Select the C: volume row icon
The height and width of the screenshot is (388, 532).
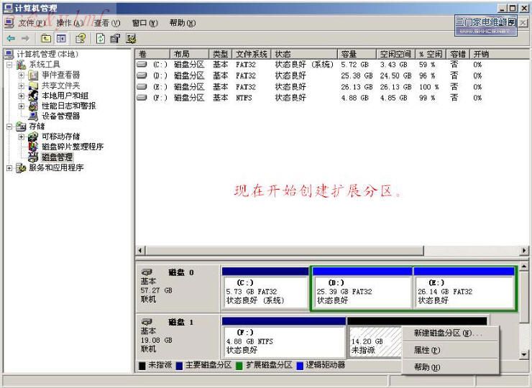pos(142,65)
